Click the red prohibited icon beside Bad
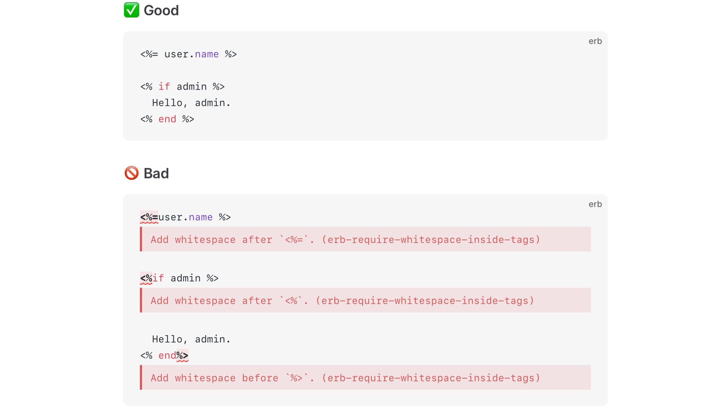The width and height of the screenshot is (728, 410). click(132, 173)
